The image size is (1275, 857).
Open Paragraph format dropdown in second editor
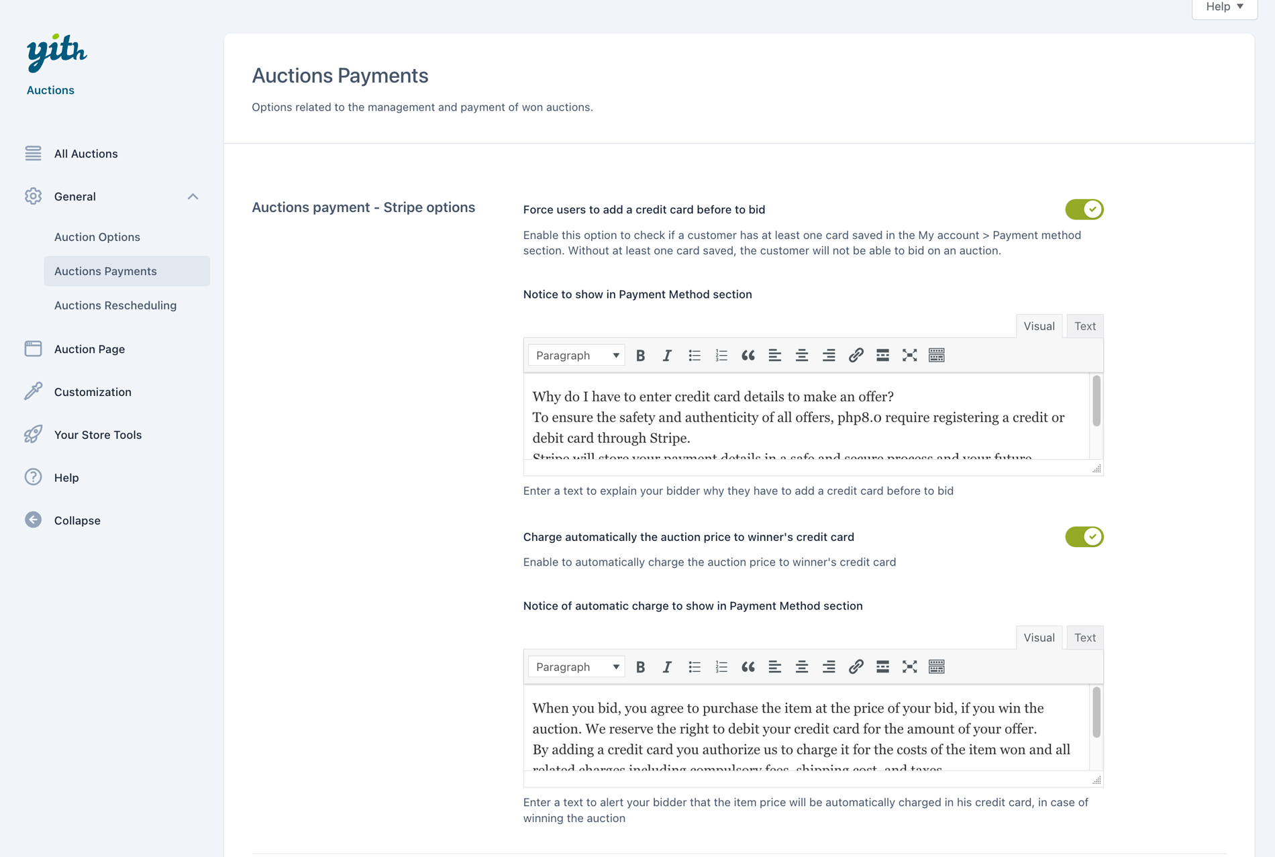(576, 667)
